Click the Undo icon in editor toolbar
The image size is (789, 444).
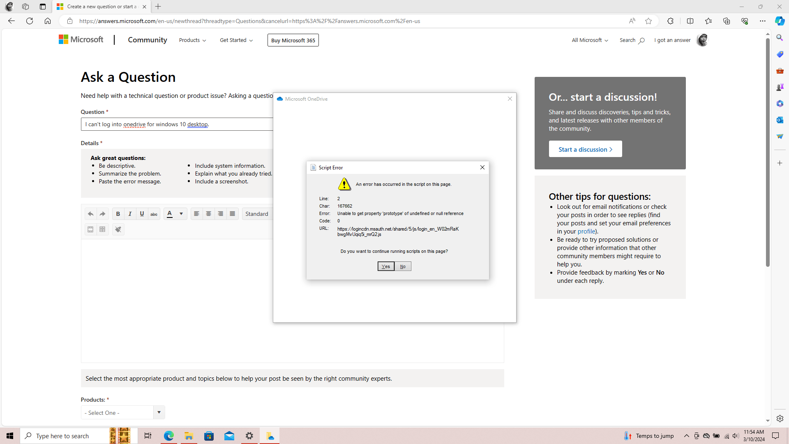point(90,214)
